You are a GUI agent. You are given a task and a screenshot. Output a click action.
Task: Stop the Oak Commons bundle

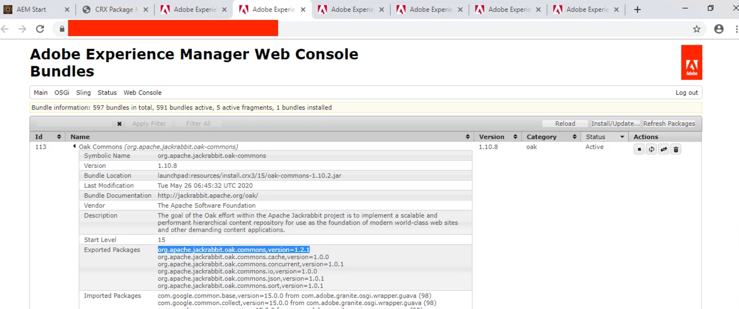point(639,149)
